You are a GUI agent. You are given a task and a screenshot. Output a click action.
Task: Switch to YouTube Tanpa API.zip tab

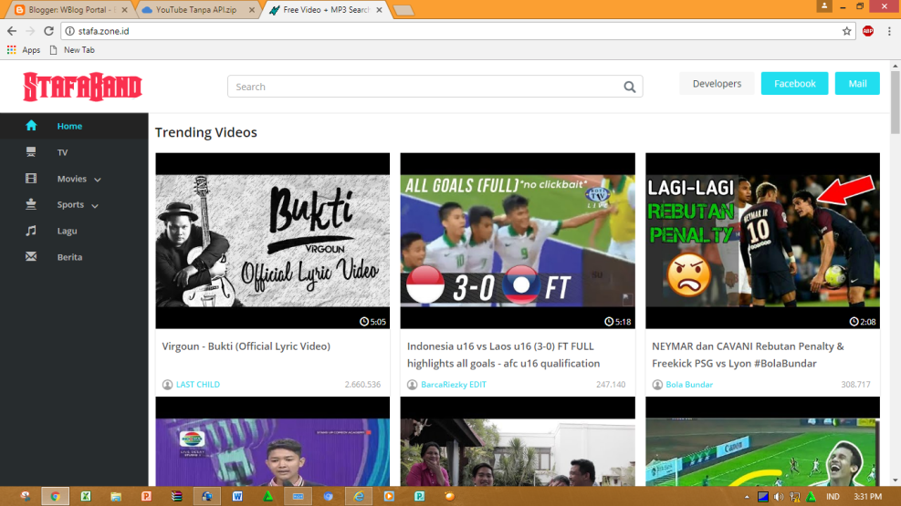[194, 10]
